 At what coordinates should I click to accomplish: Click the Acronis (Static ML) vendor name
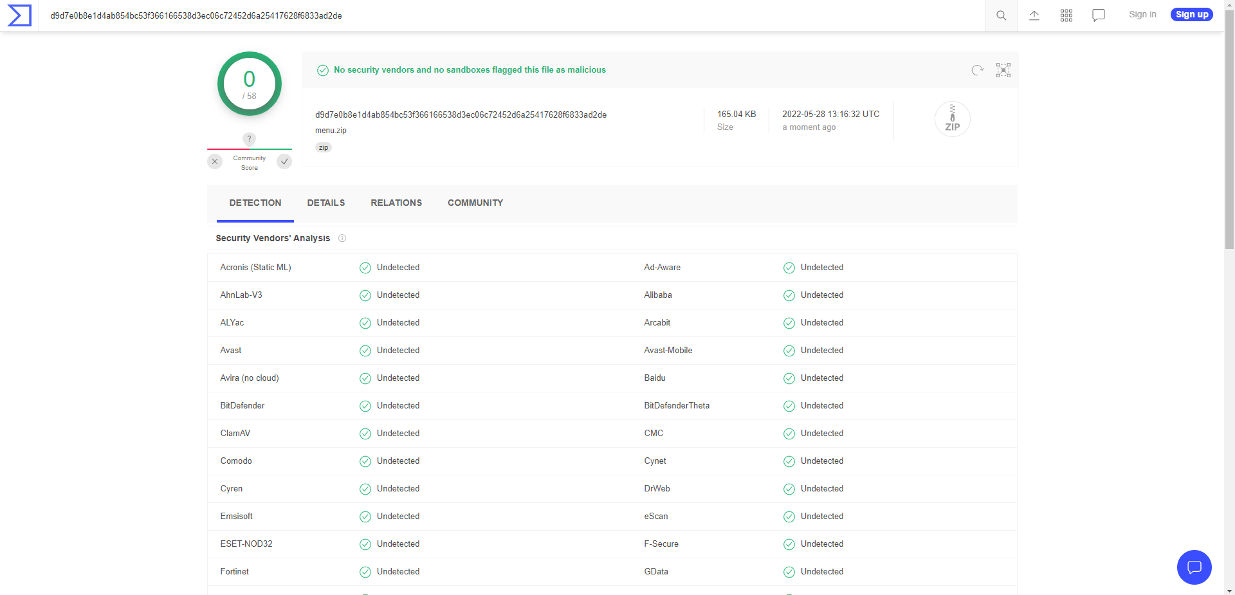coord(255,268)
